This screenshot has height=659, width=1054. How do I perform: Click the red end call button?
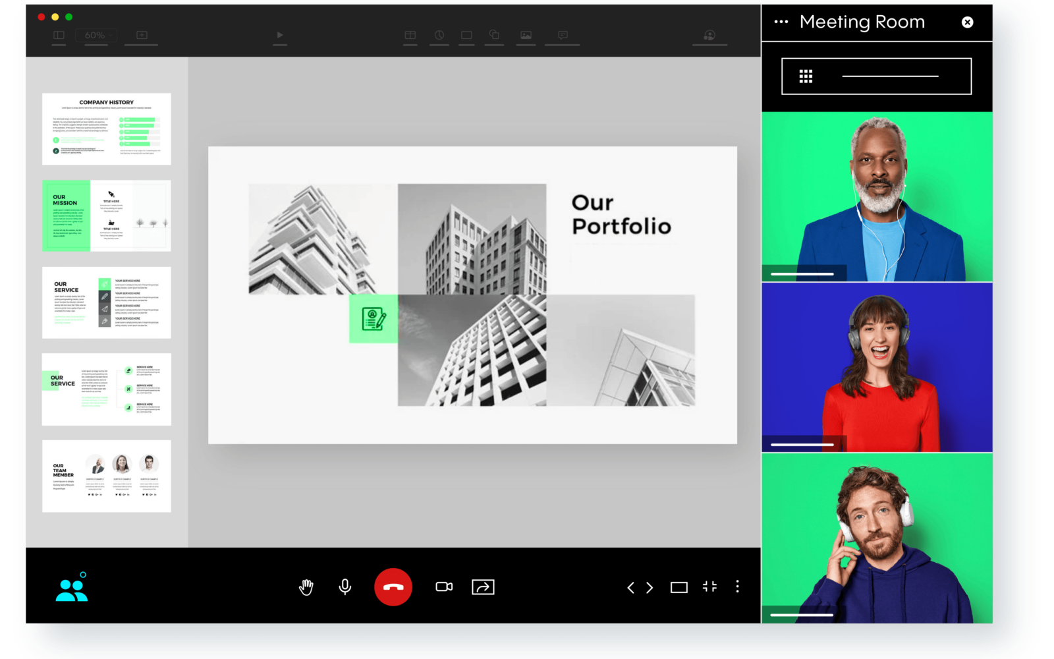tap(393, 587)
